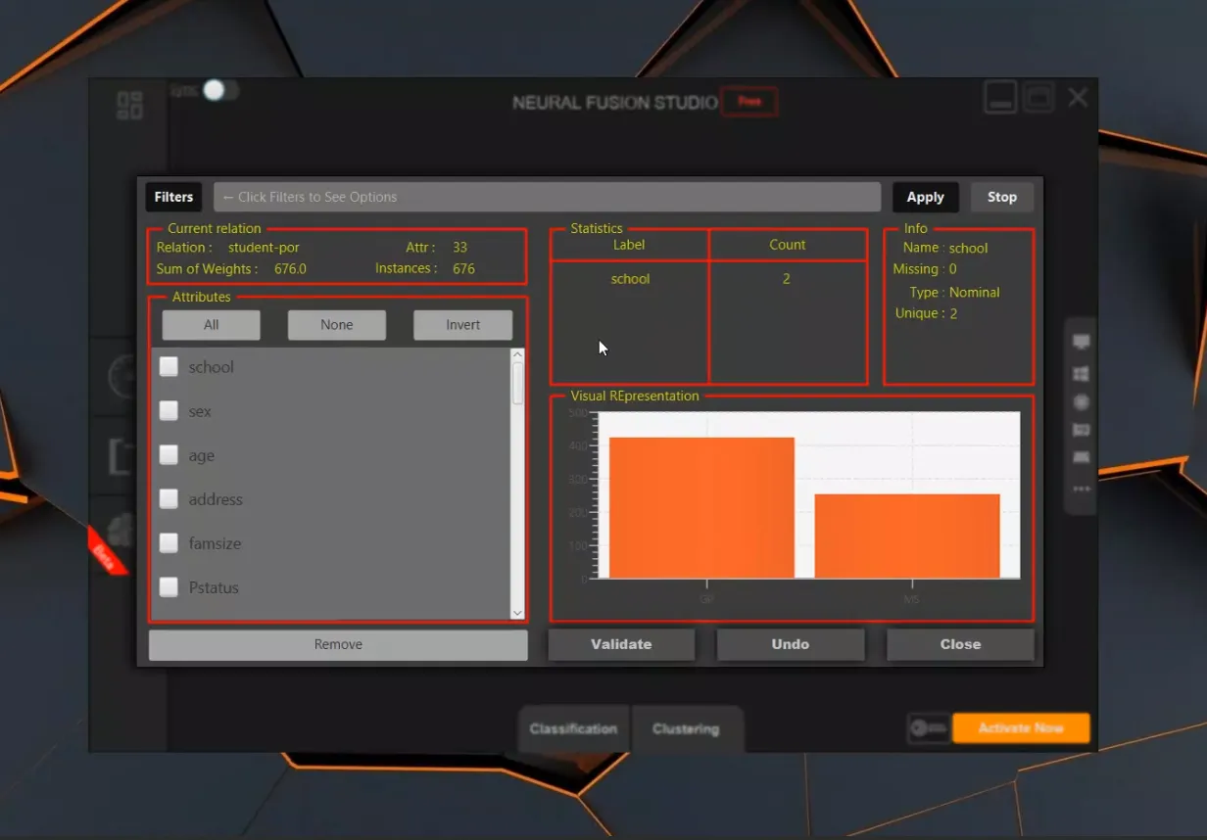
Task: Select the address attribute checkbox
Action: click(x=169, y=498)
